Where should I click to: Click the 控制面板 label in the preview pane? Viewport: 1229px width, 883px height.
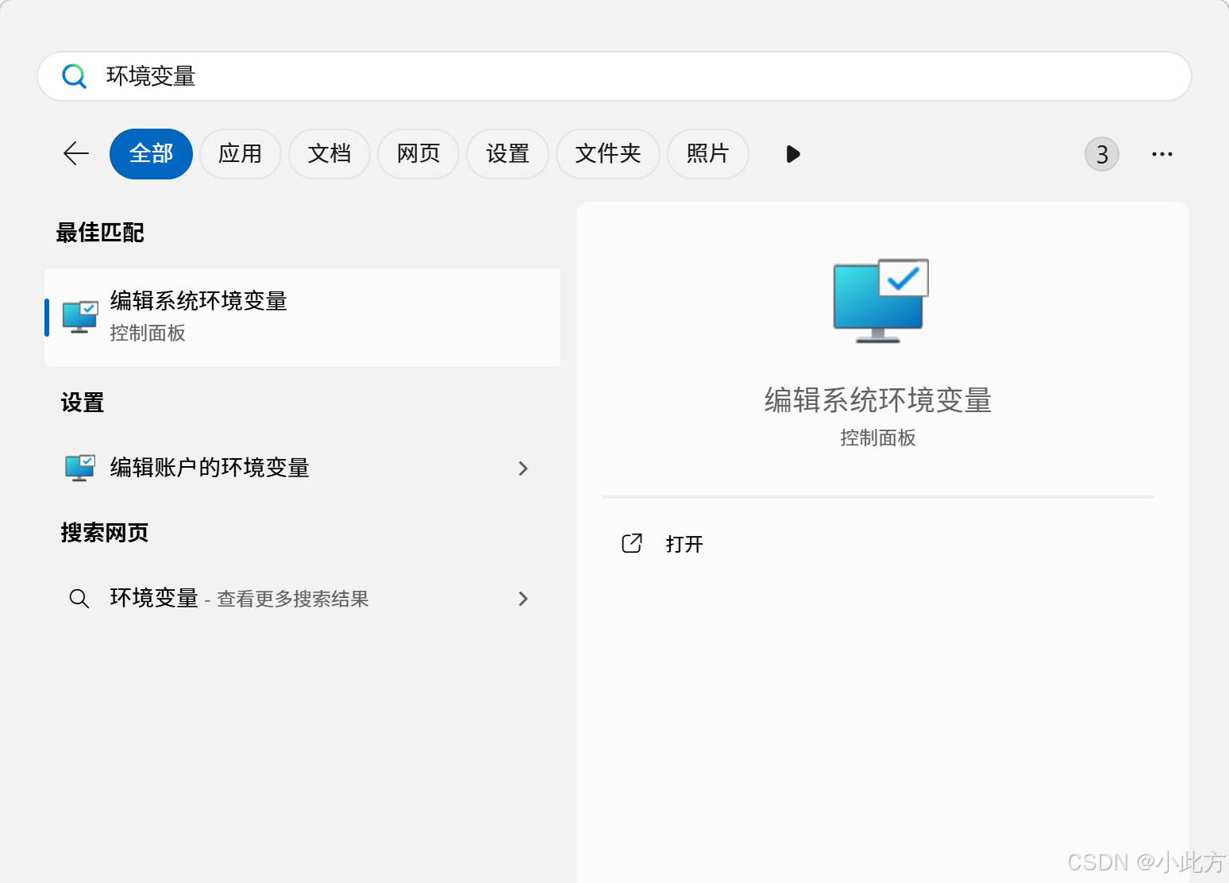pos(878,438)
